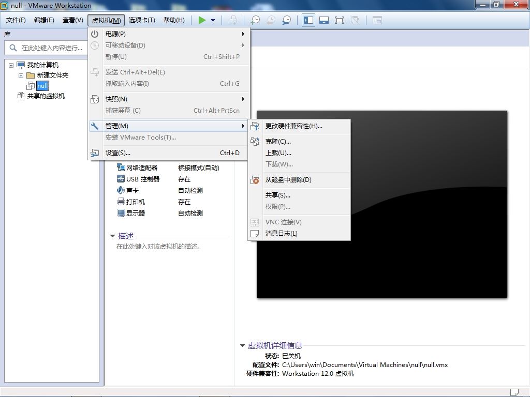Open 消息日志(L) from submenu
This screenshot has width=530, height=397.
pyautogui.click(x=299, y=234)
